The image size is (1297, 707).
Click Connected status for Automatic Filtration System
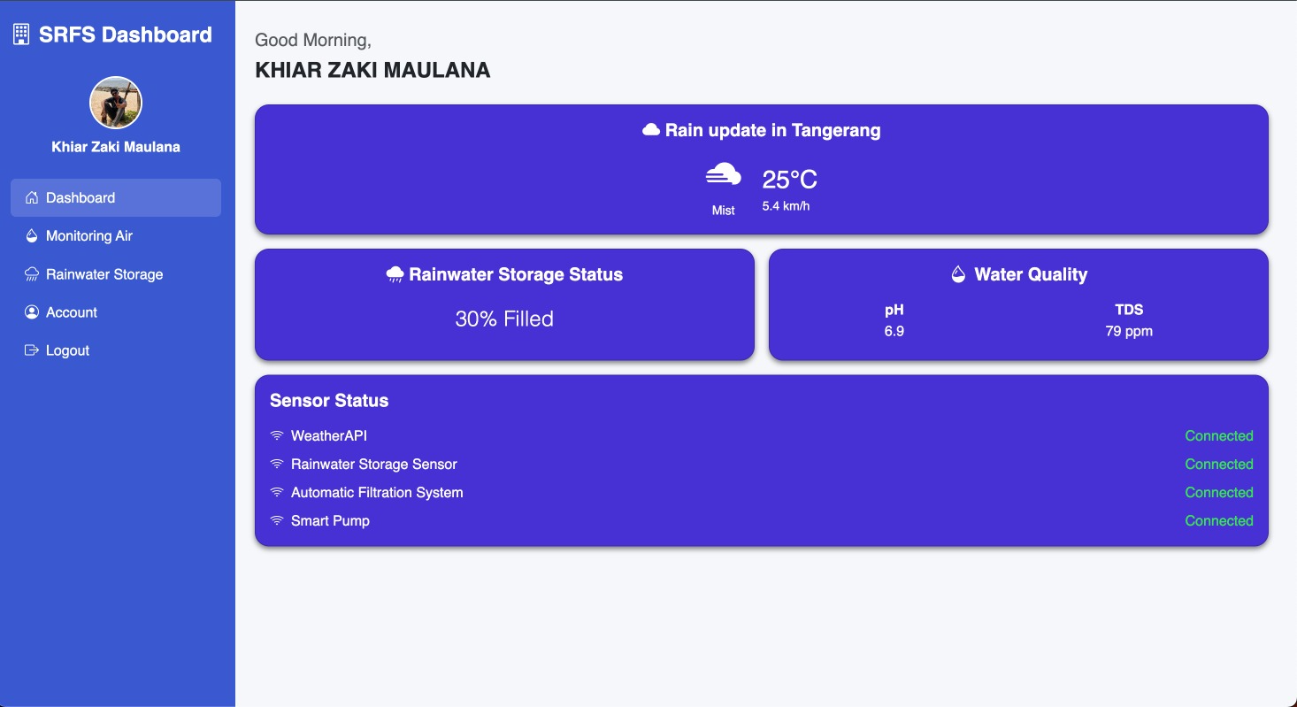pos(1219,492)
